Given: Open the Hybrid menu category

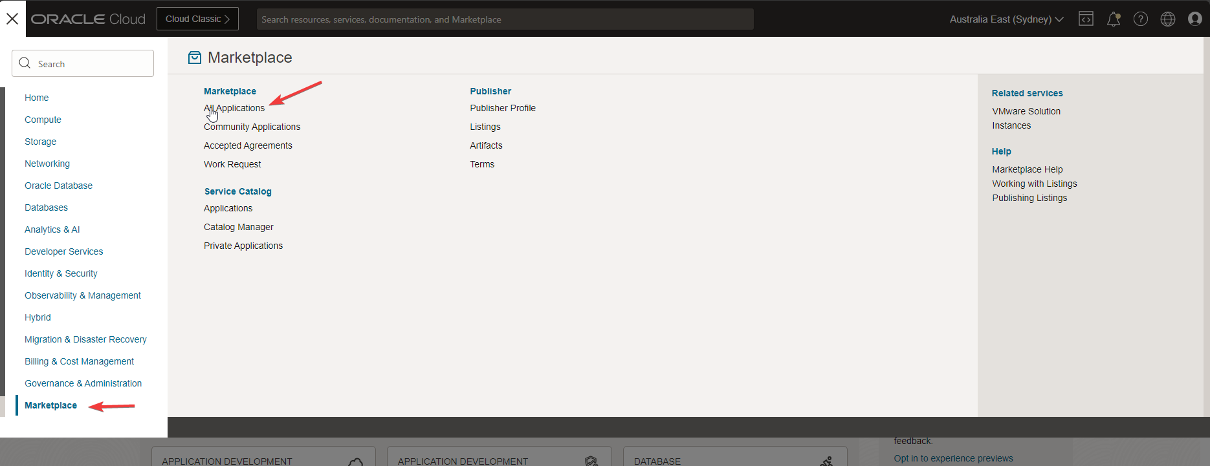Looking at the screenshot, I should (38, 317).
